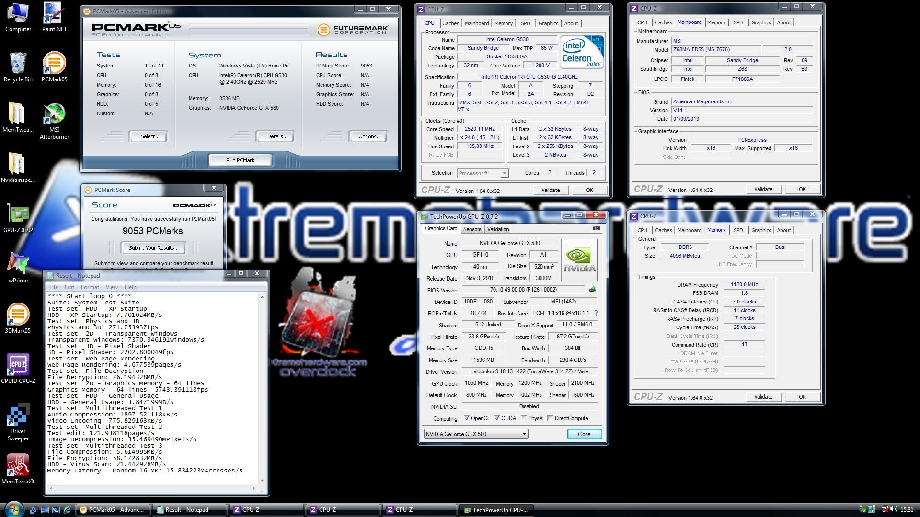Launch CPUID CPU-Z desktop shortcut
The width and height of the screenshot is (920, 517).
click(x=18, y=369)
